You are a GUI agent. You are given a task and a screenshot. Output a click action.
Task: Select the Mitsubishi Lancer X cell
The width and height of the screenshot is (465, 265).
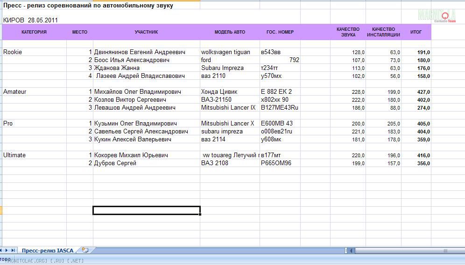click(x=228, y=124)
